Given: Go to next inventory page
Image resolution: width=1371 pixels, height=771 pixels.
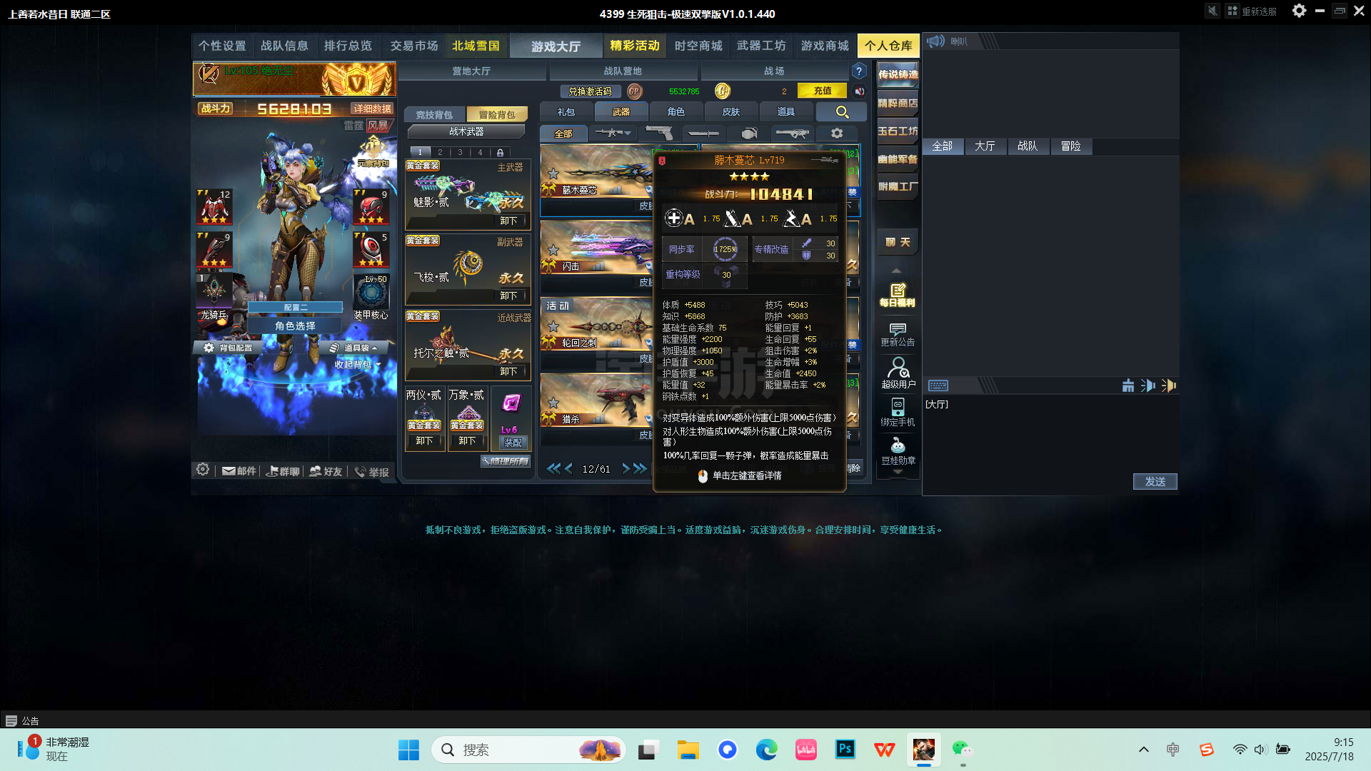Looking at the screenshot, I should coord(626,469).
